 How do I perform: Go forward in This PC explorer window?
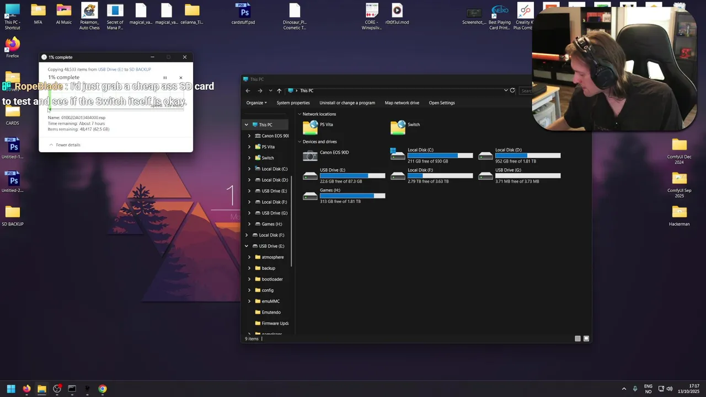click(x=260, y=90)
